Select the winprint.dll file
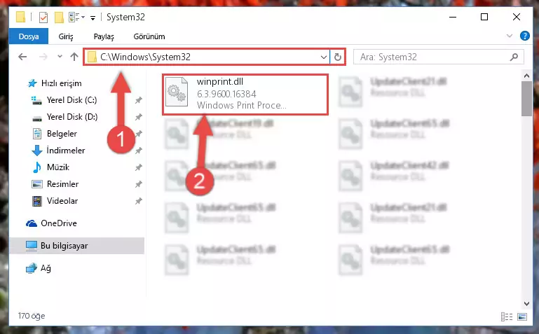The image size is (539, 334). pos(245,94)
